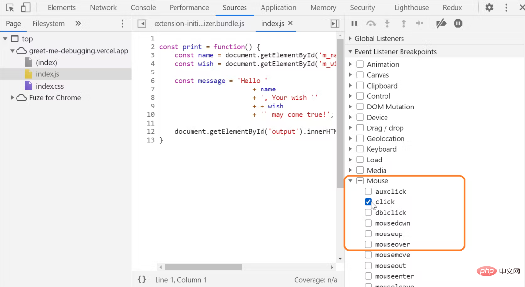
Task: Enable the Clipboard events checkbox
Action: (x=360, y=86)
